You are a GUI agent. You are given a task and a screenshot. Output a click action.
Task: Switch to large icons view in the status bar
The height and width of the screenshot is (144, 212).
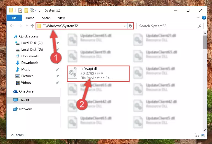(203, 135)
